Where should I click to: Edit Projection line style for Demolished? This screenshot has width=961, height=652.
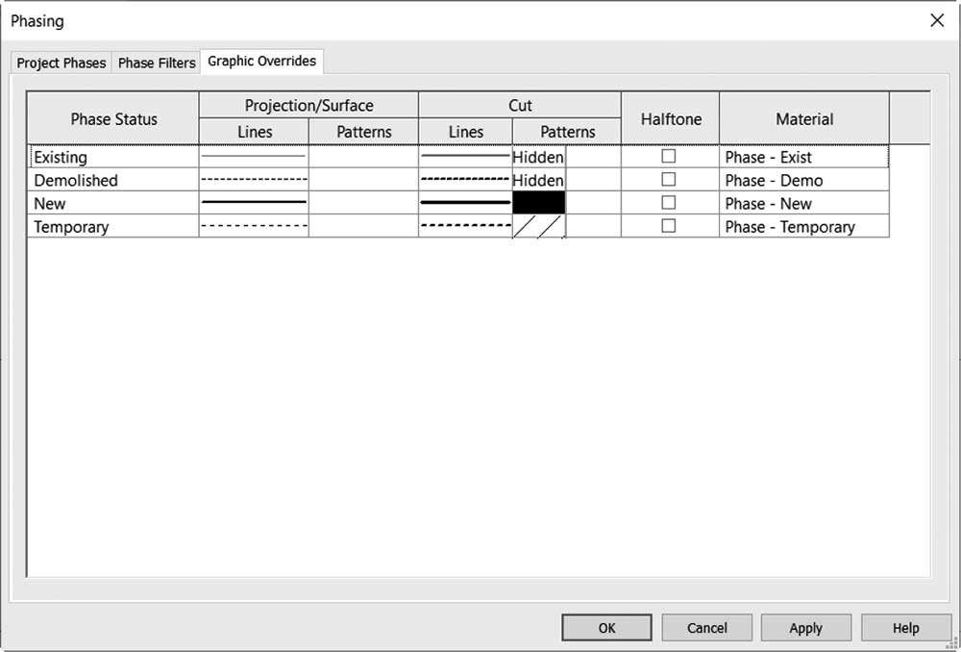pos(254,180)
